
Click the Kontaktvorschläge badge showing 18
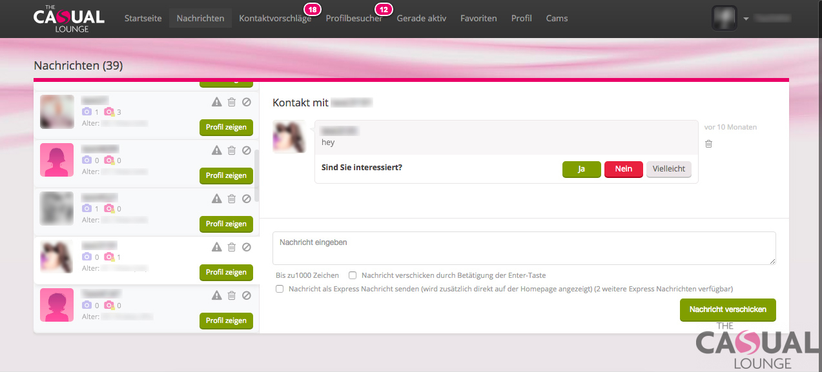click(313, 10)
